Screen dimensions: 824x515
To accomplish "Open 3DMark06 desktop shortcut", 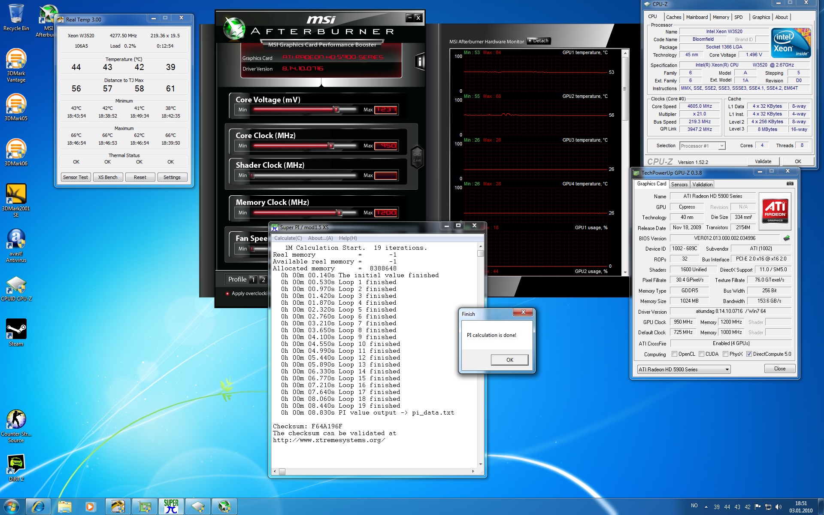I will point(16,152).
